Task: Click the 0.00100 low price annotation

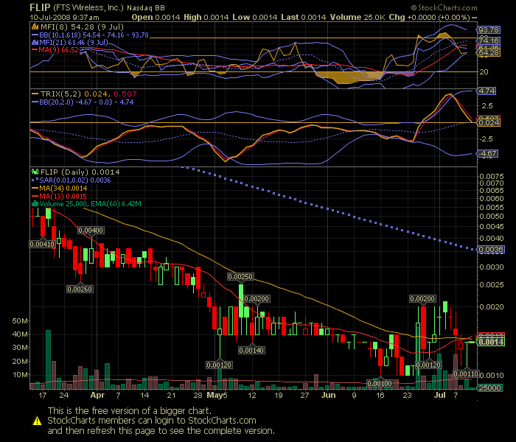Action: (380, 384)
